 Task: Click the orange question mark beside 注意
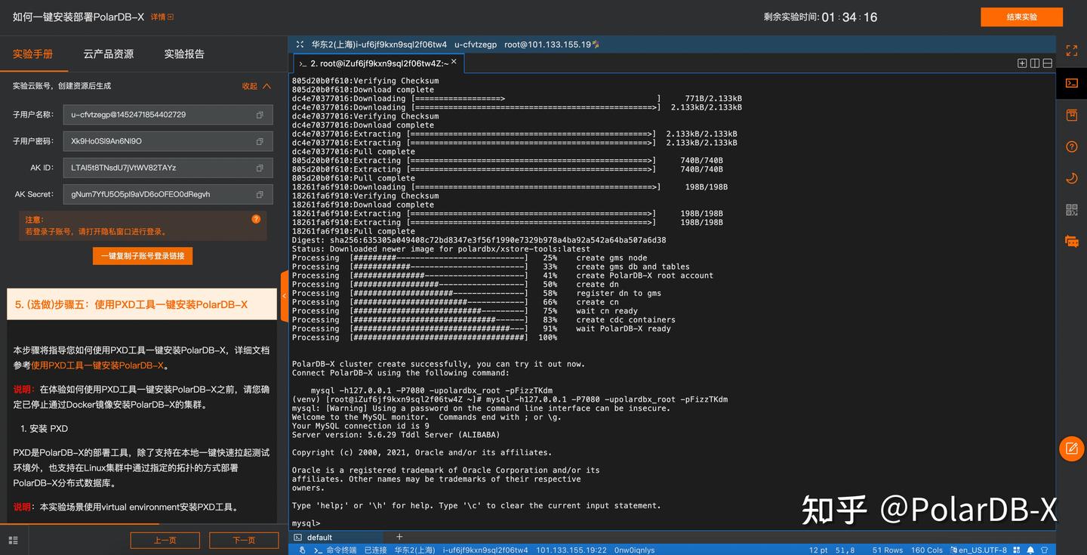pos(256,219)
